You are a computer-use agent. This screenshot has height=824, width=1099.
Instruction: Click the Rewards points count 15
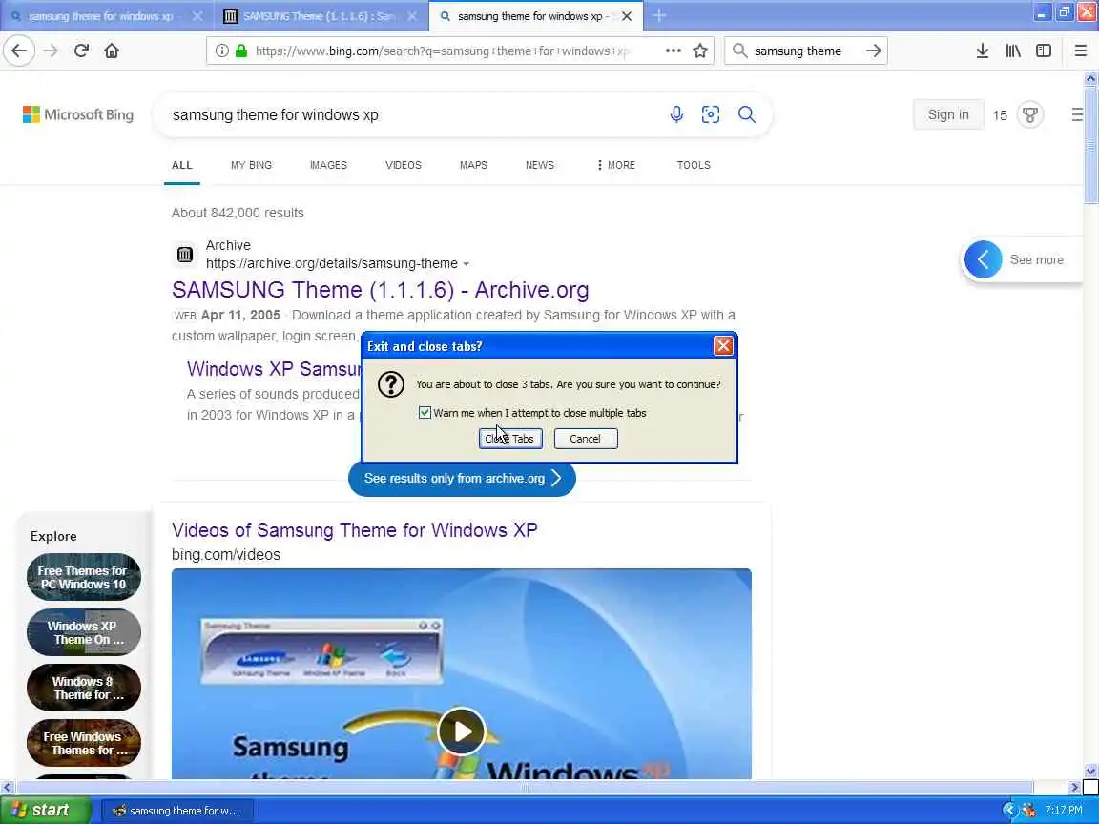tap(1000, 115)
